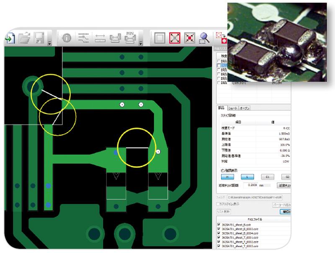Expand the dropdown arrow after save icon
Screen dimensions: 335x253
pyautogui.click(x=49, y=43)
